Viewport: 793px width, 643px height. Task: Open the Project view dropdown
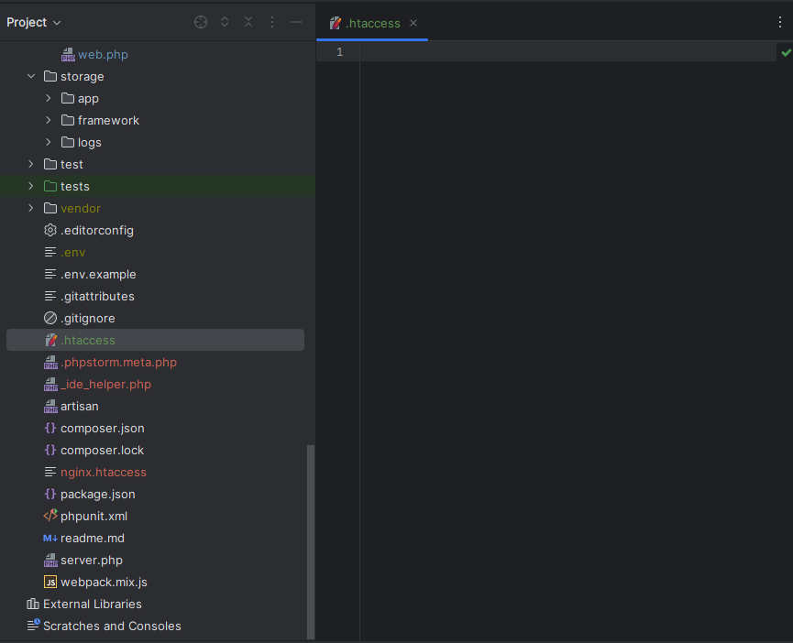(x=33, y=22)
